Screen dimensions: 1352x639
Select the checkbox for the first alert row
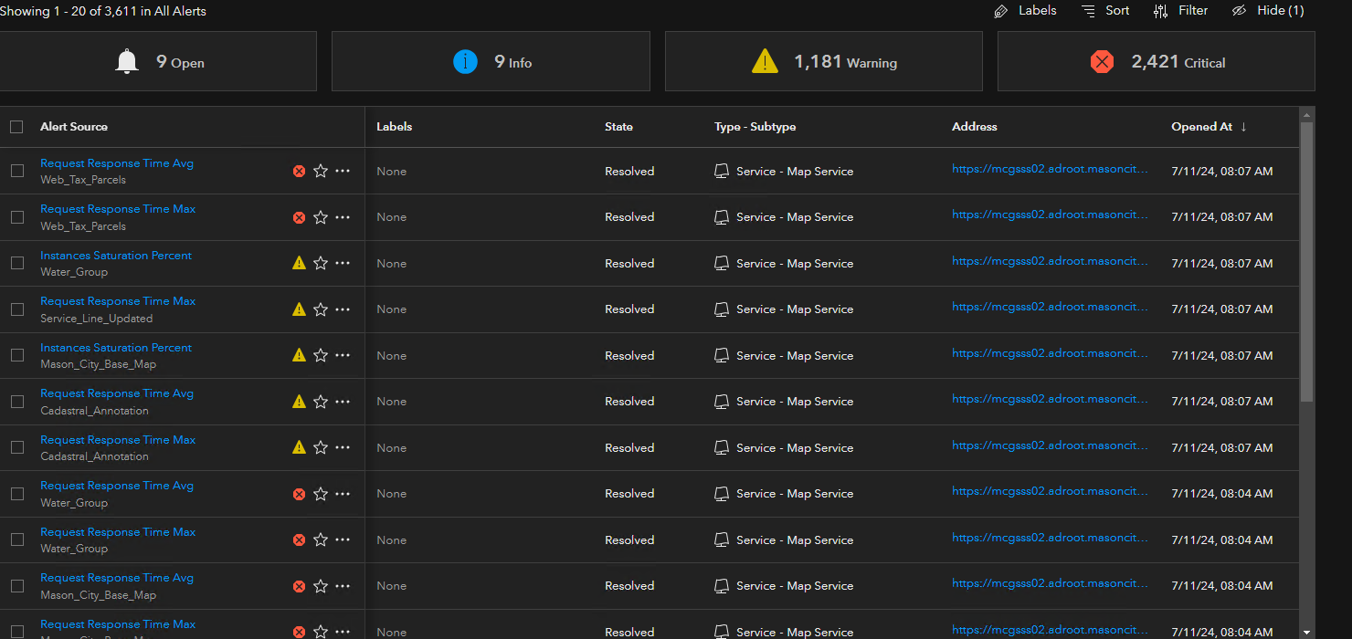tap(16, 171)
